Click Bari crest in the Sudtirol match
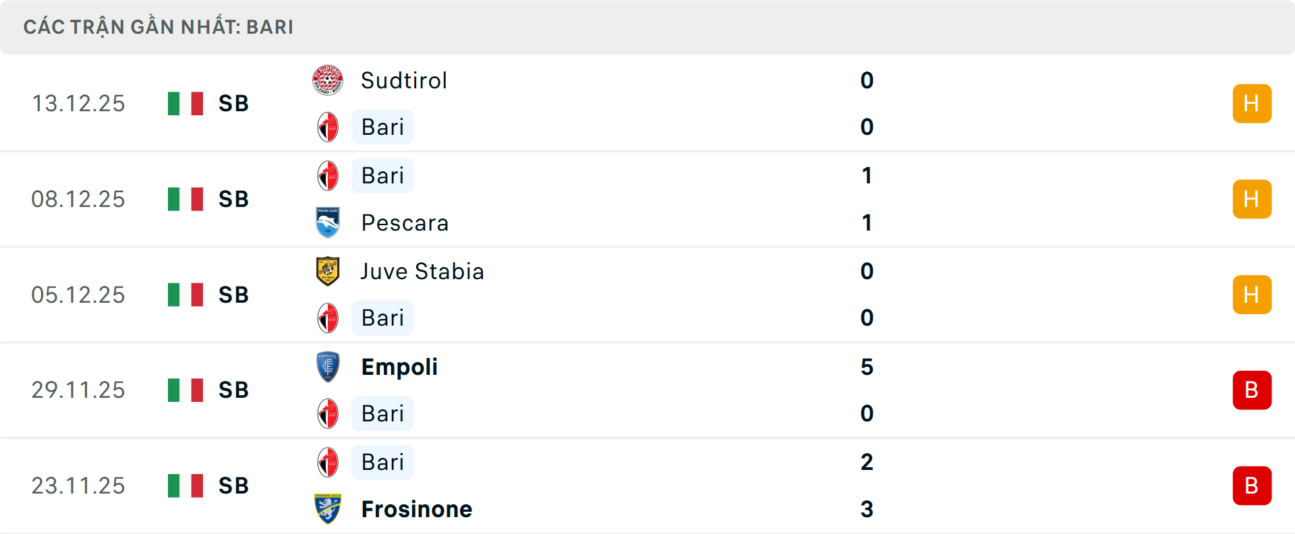 328,127
